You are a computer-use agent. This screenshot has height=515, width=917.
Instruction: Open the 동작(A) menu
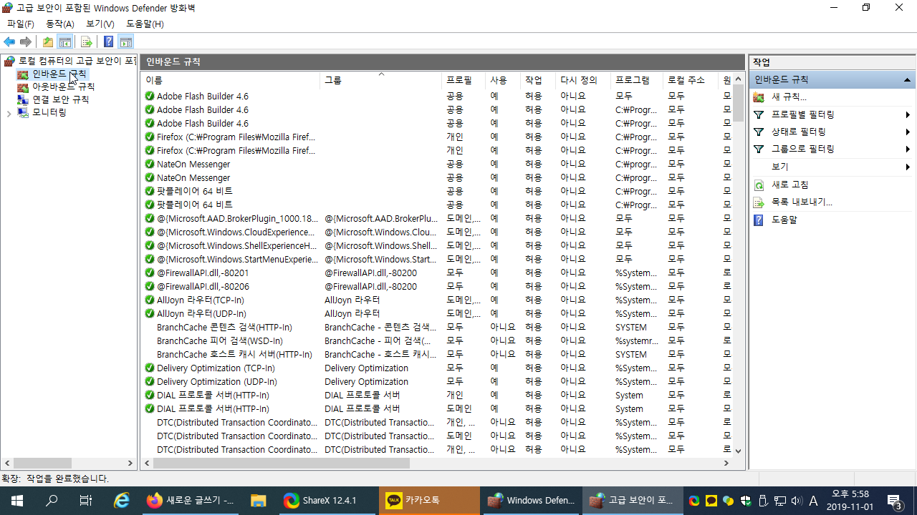click(x=60, y=24)
